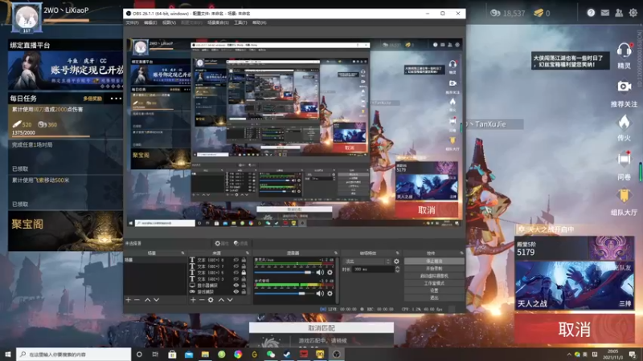Open the game mail envelope icon
The image size is (643, 361).
tap(605, 13)
